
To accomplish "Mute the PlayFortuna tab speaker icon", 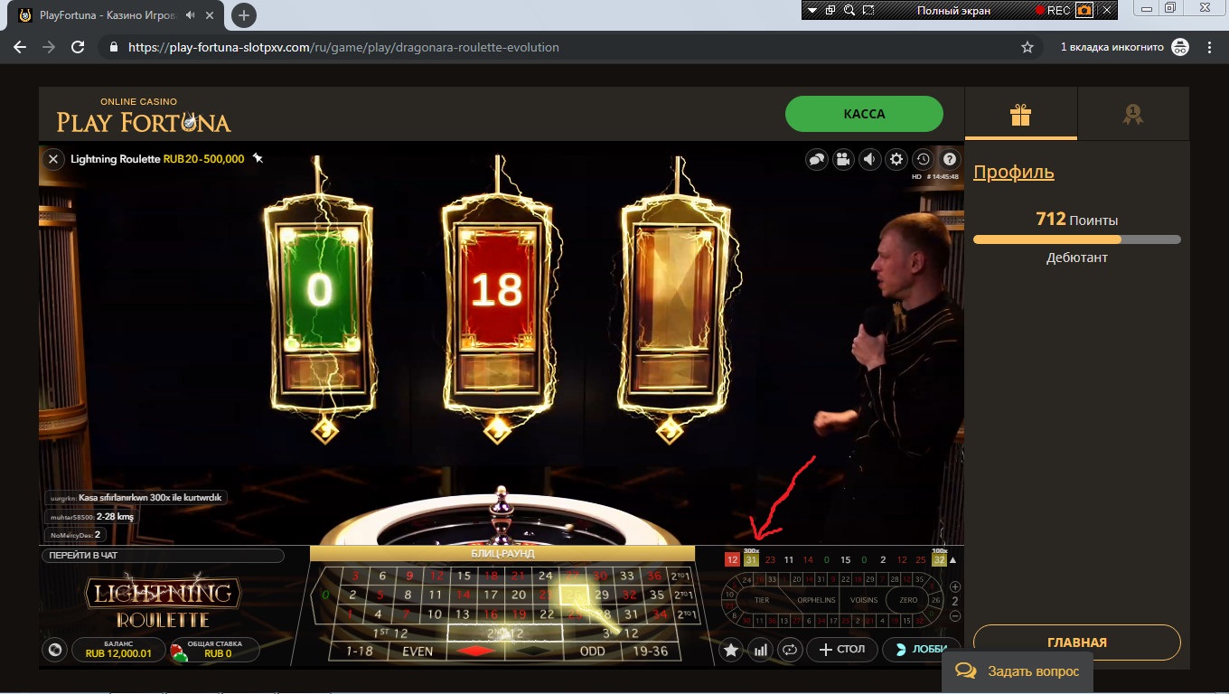I will tap(192, 15).
